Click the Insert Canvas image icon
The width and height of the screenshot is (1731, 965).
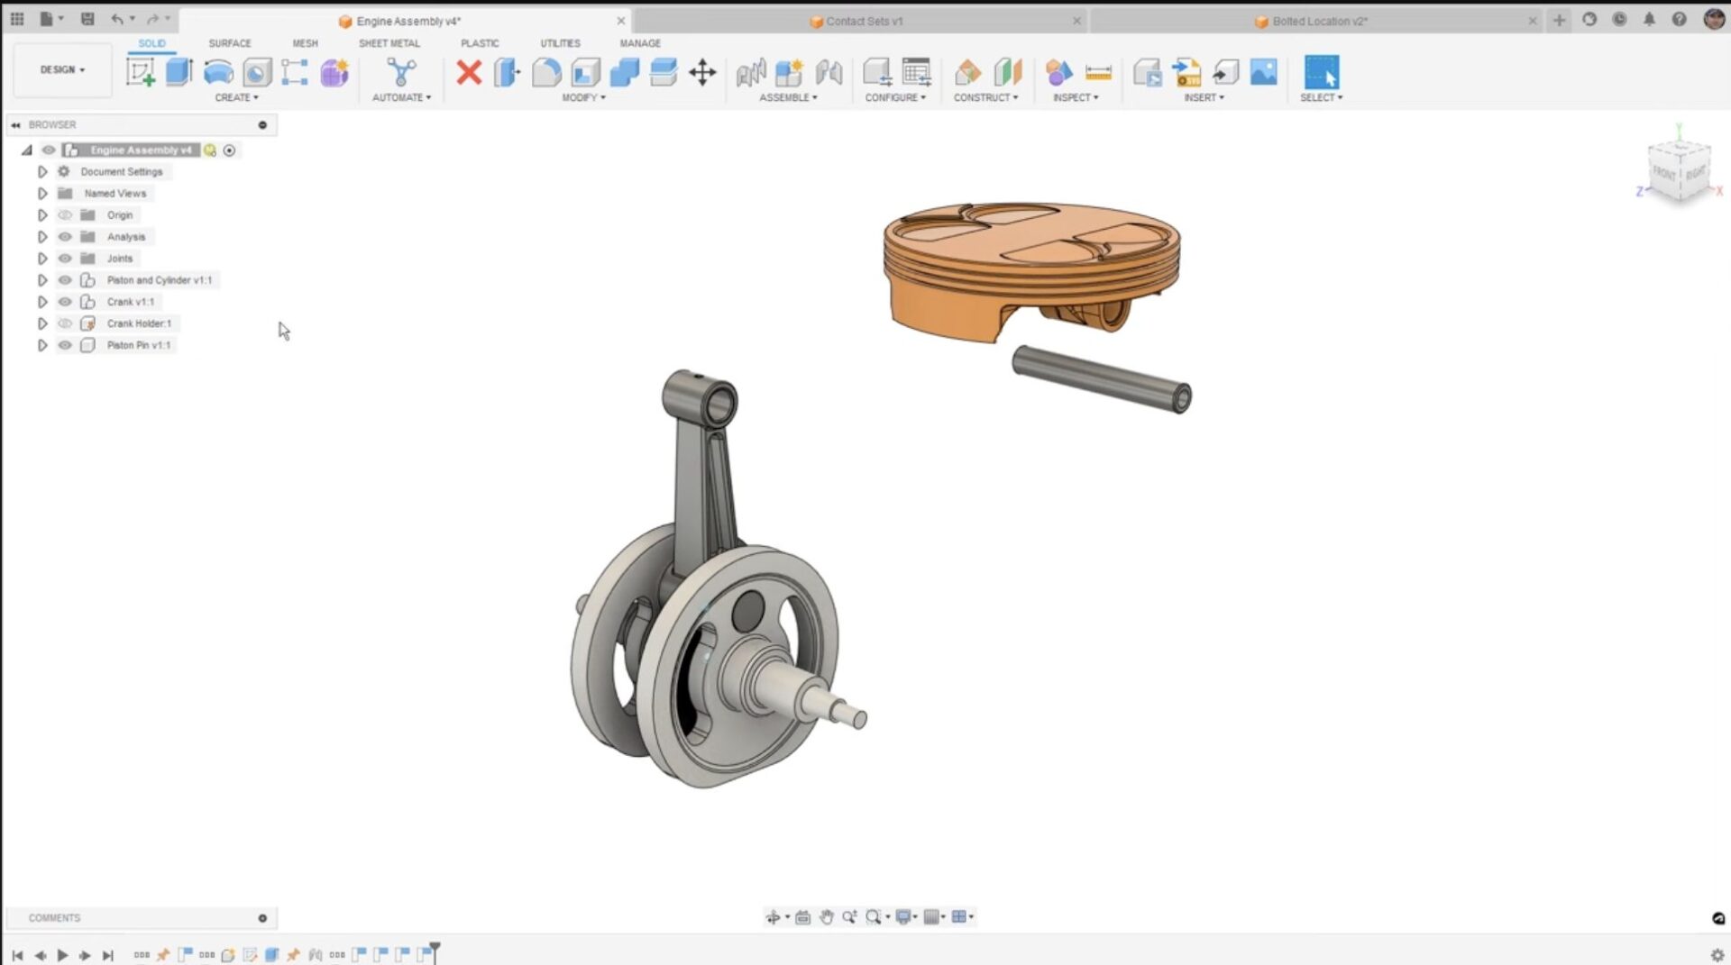[x=1264, y=72]
